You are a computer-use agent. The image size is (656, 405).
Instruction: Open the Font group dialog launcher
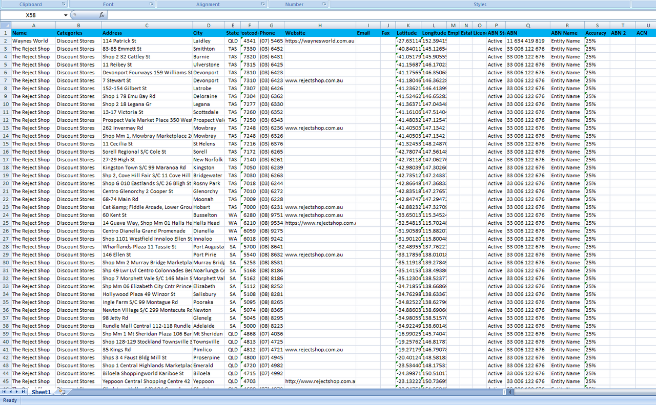151,4
